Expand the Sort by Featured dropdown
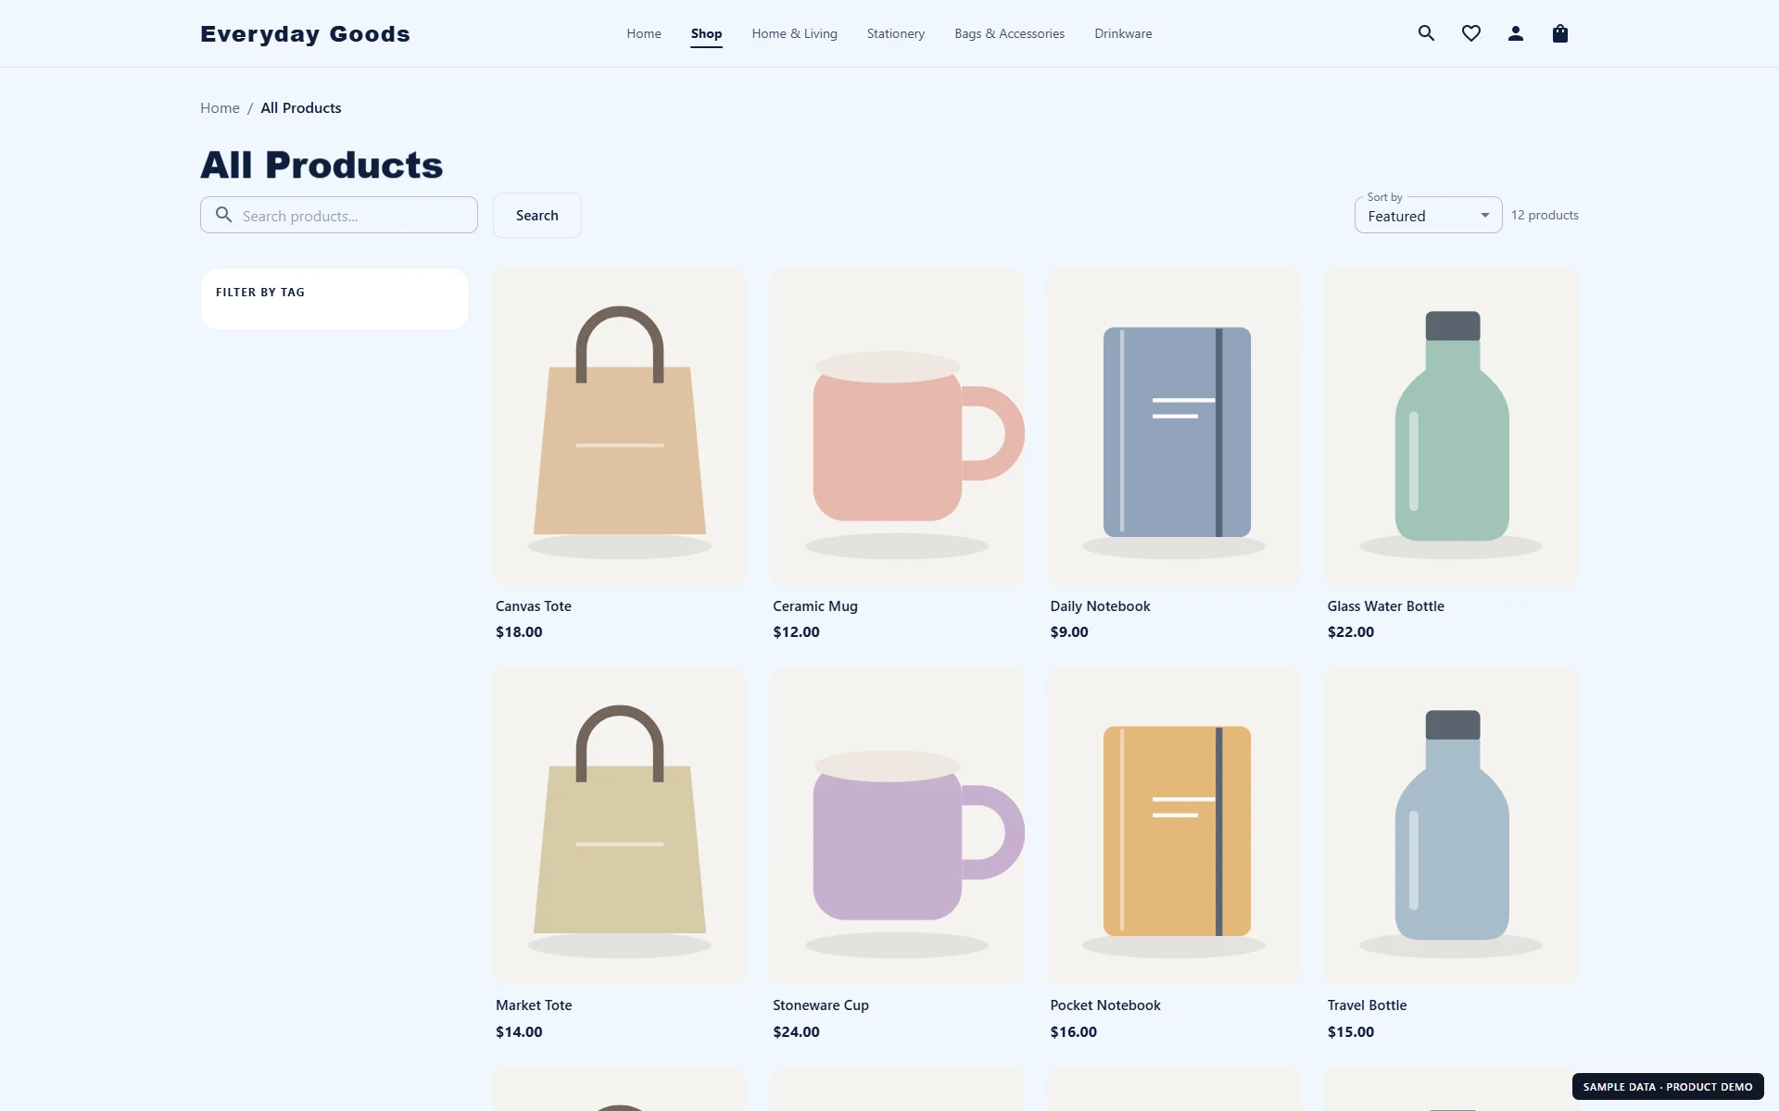Screen dimensions: 1779x1111 [1428, 216]
